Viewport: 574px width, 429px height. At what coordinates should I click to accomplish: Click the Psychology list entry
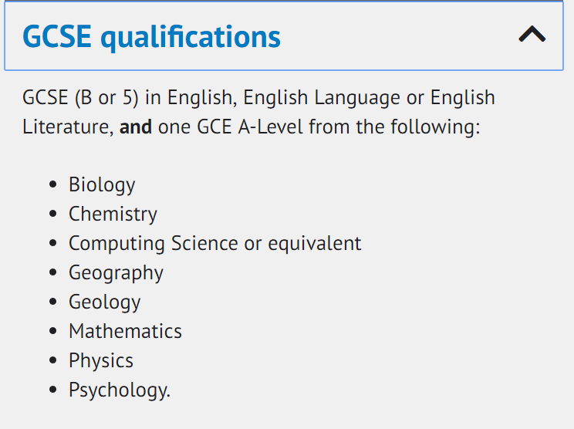coord(120,390)
